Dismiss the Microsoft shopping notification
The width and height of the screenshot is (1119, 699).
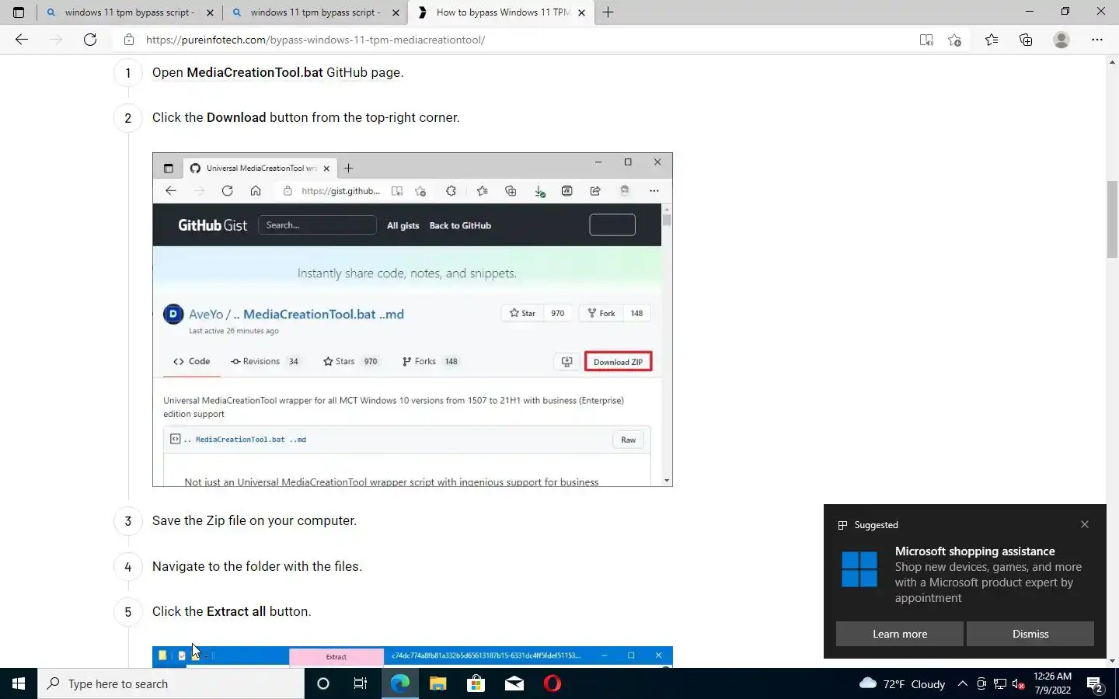click(1030, 634)
